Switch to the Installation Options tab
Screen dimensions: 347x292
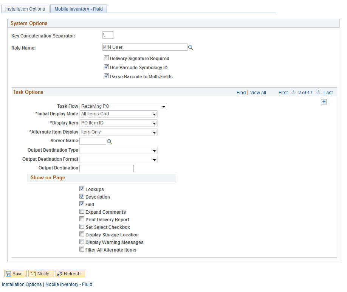(25, 8)
